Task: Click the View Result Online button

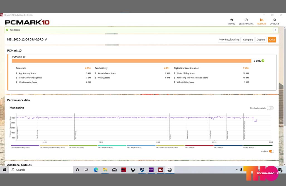Action: [x=229, y=39]
